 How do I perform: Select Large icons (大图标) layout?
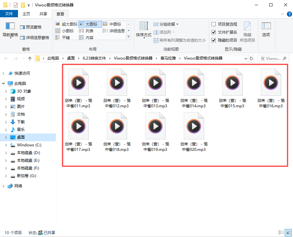pos(90,24)
